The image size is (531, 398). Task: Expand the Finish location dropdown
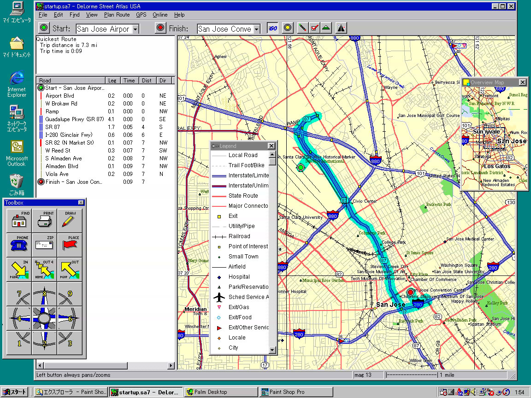click(x=256, y=29)
